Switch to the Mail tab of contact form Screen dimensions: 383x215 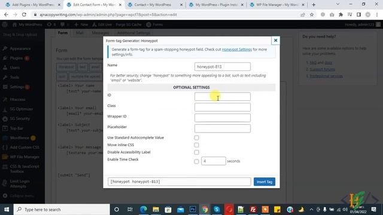pos(80,33)
